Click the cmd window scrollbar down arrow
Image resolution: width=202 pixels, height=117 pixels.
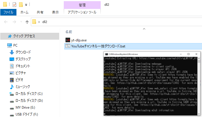pos(199,114)
